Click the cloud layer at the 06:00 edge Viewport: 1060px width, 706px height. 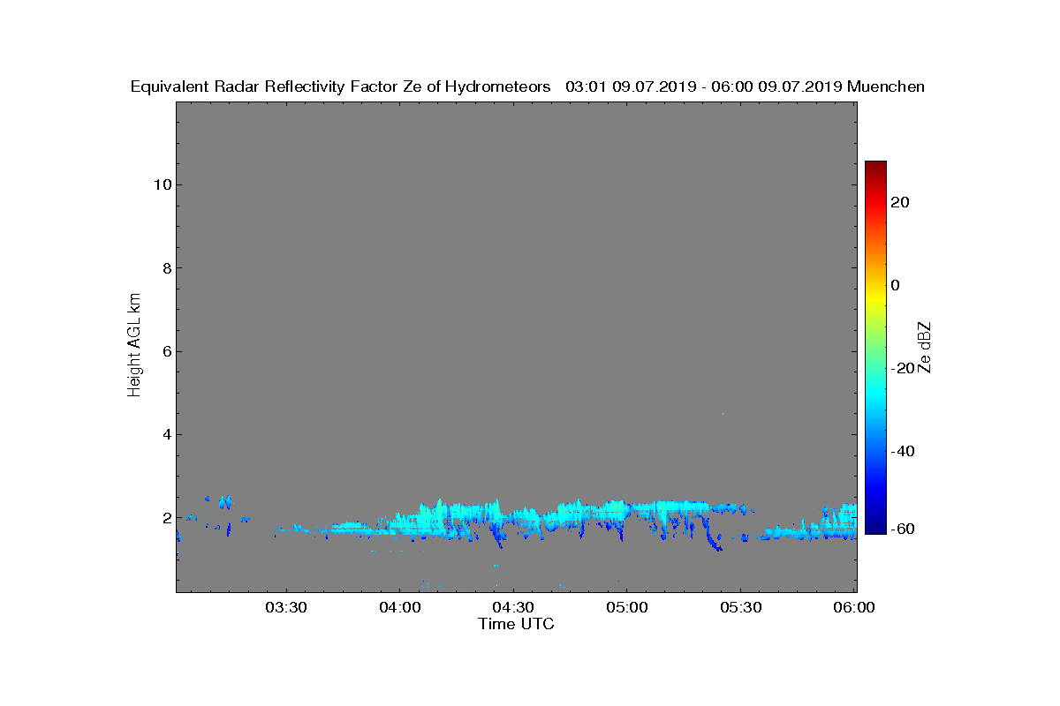click(x=841, y=522)
